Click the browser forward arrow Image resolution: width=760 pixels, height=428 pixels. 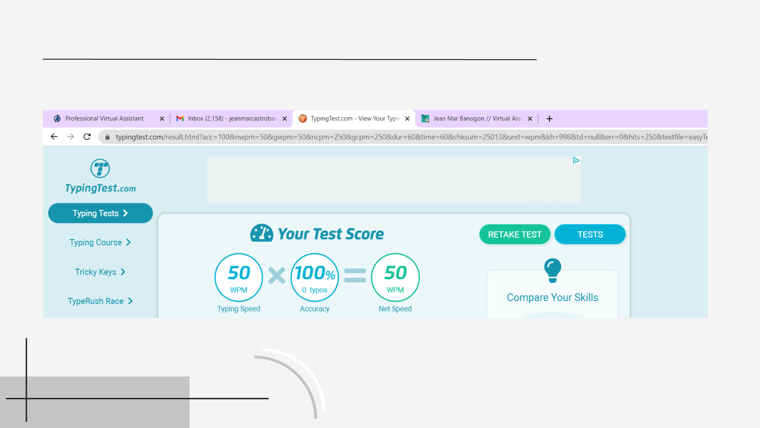pyautogui.click(x=70, y=137)
